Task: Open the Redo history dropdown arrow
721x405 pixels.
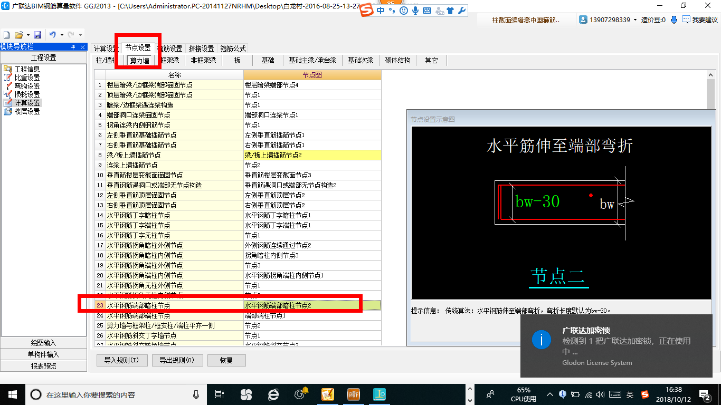Action: point(80,35)
